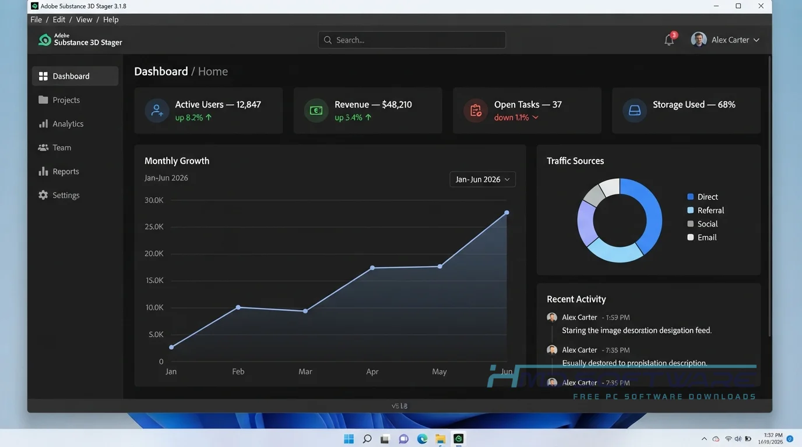Open the Edit menu
This screenshot has height=447, width=802.
pos(59,19)
